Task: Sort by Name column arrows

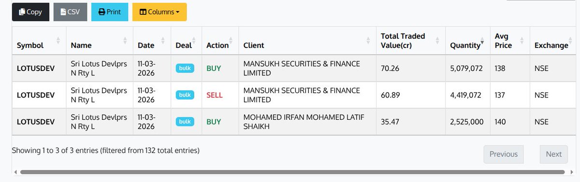Action: coord(125,41)
